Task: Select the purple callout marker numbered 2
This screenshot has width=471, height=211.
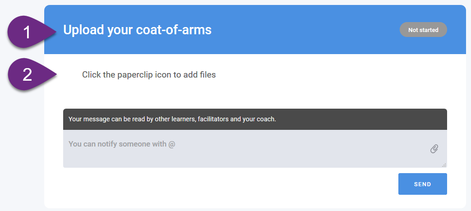Action: pyautogui.click(x=28, y=74)
